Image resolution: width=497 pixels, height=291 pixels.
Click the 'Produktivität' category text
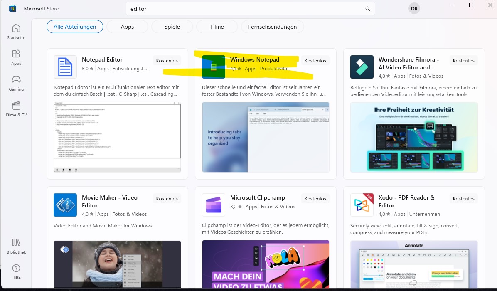pos(274,69)
